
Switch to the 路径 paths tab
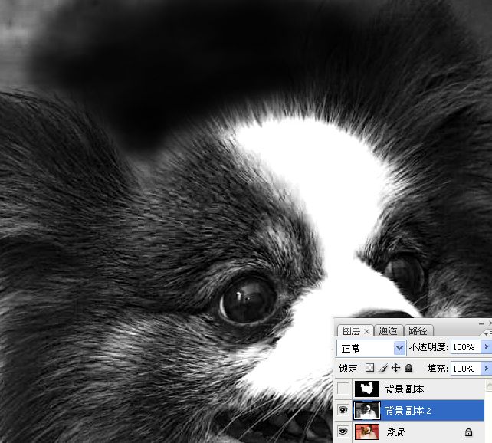[x=418, y=331]
